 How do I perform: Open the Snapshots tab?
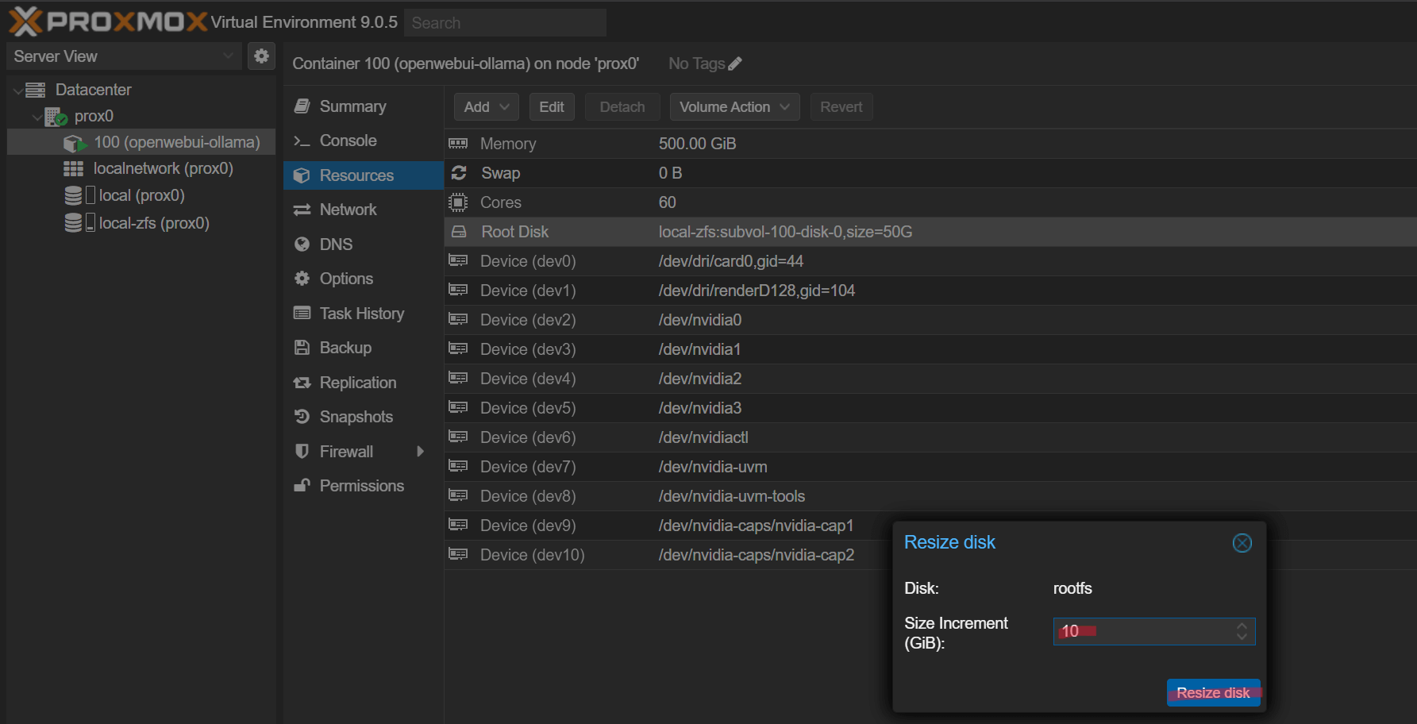pyautogui.click(x=356, y=417)
